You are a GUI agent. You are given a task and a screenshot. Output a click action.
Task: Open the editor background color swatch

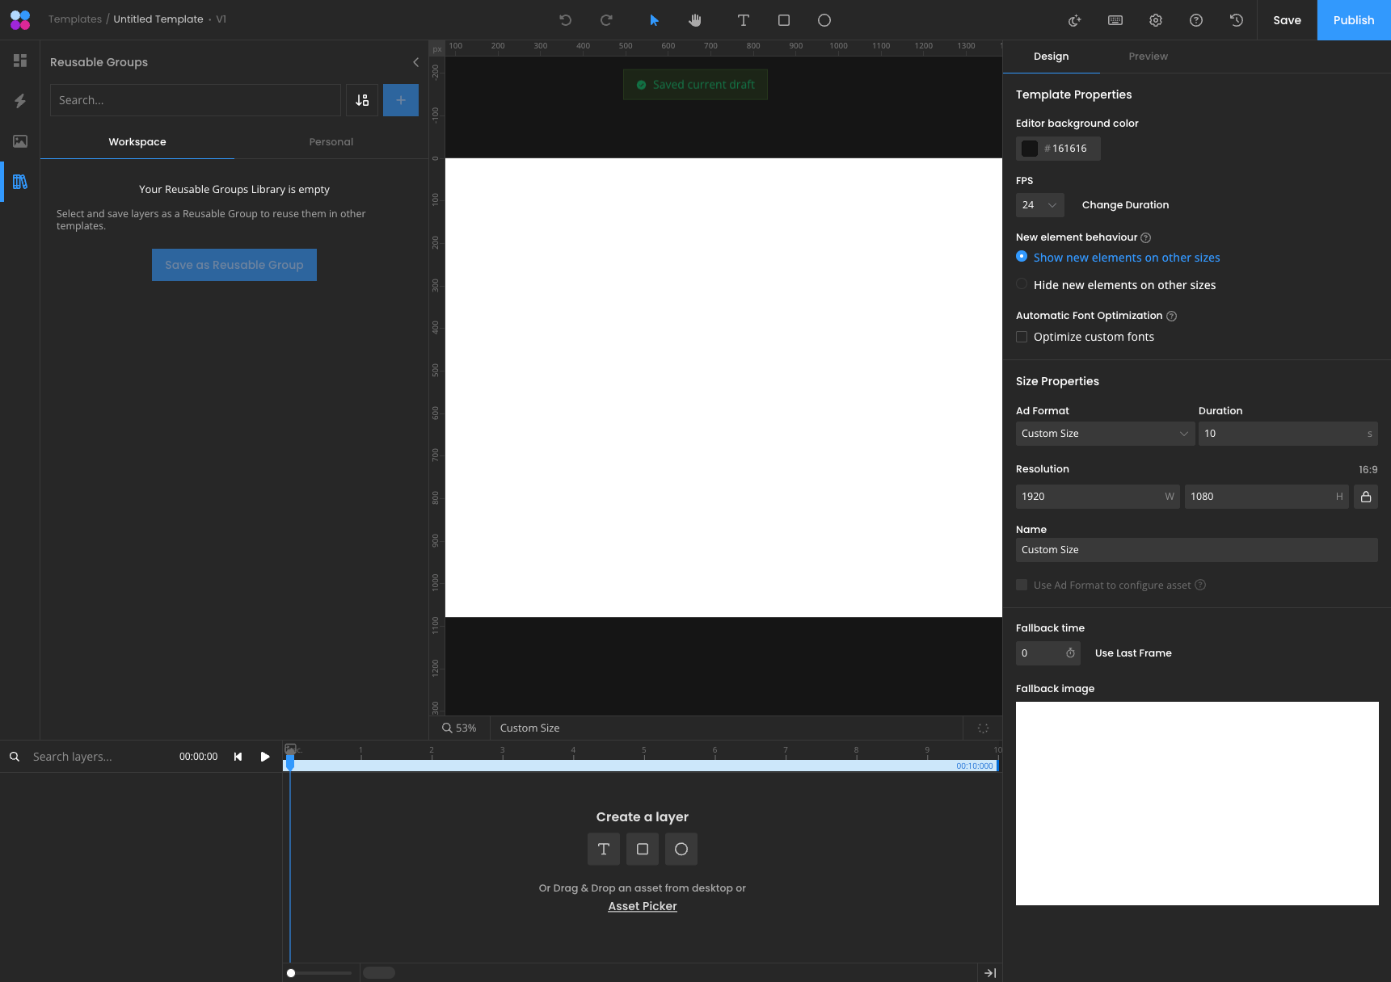click(x=1030, y=149)
